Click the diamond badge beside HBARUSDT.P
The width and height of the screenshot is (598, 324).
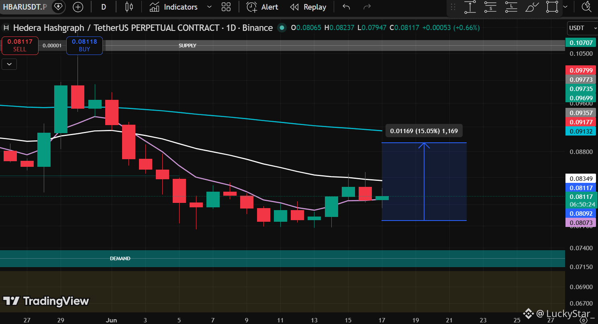coord(58,7)
